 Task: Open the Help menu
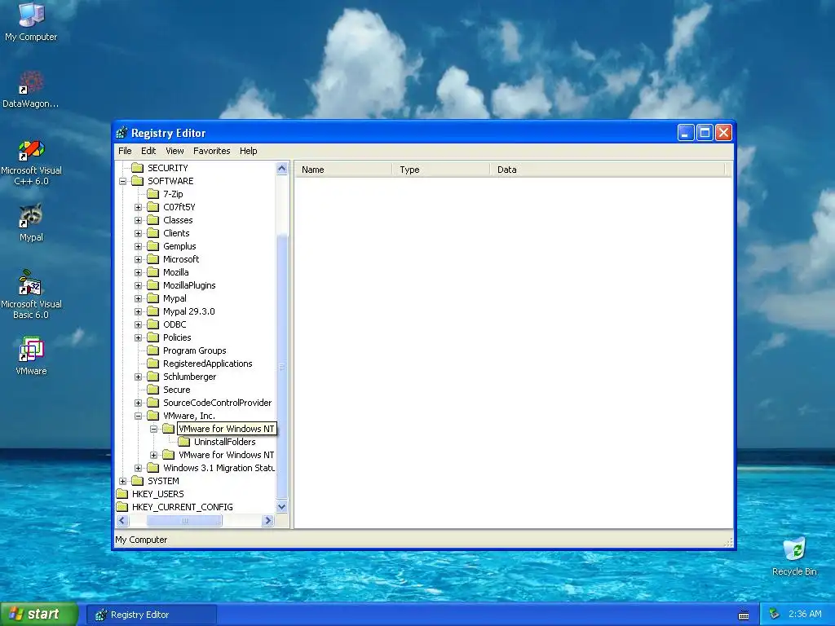248,151
